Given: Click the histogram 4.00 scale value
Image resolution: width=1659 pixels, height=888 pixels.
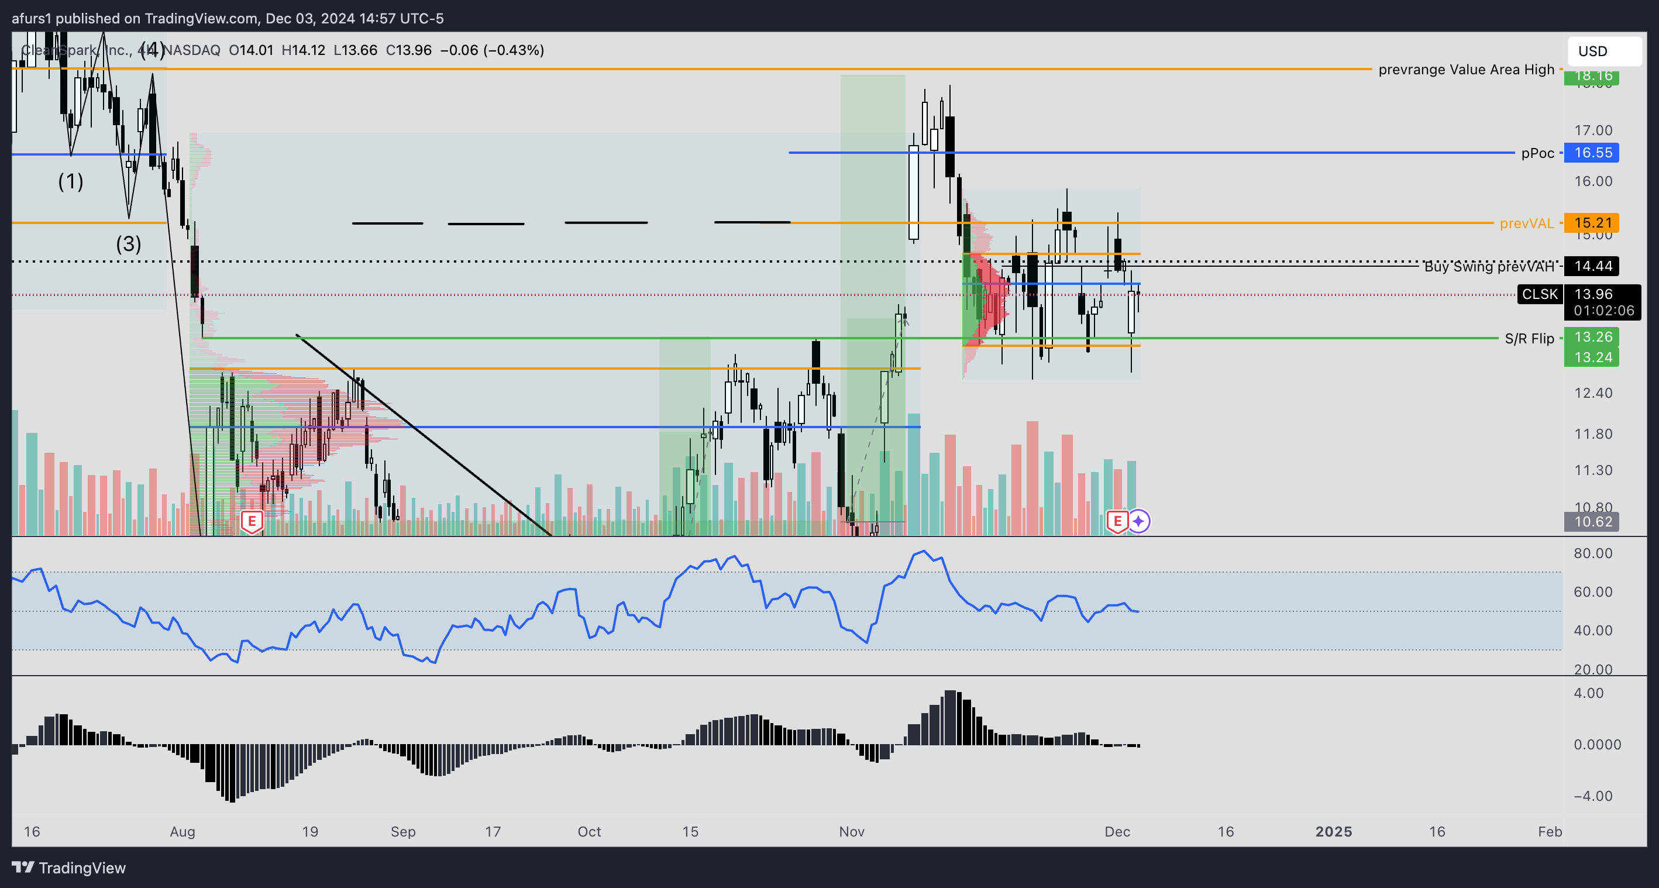Looking at the screenshot, I should (1589, 694).
